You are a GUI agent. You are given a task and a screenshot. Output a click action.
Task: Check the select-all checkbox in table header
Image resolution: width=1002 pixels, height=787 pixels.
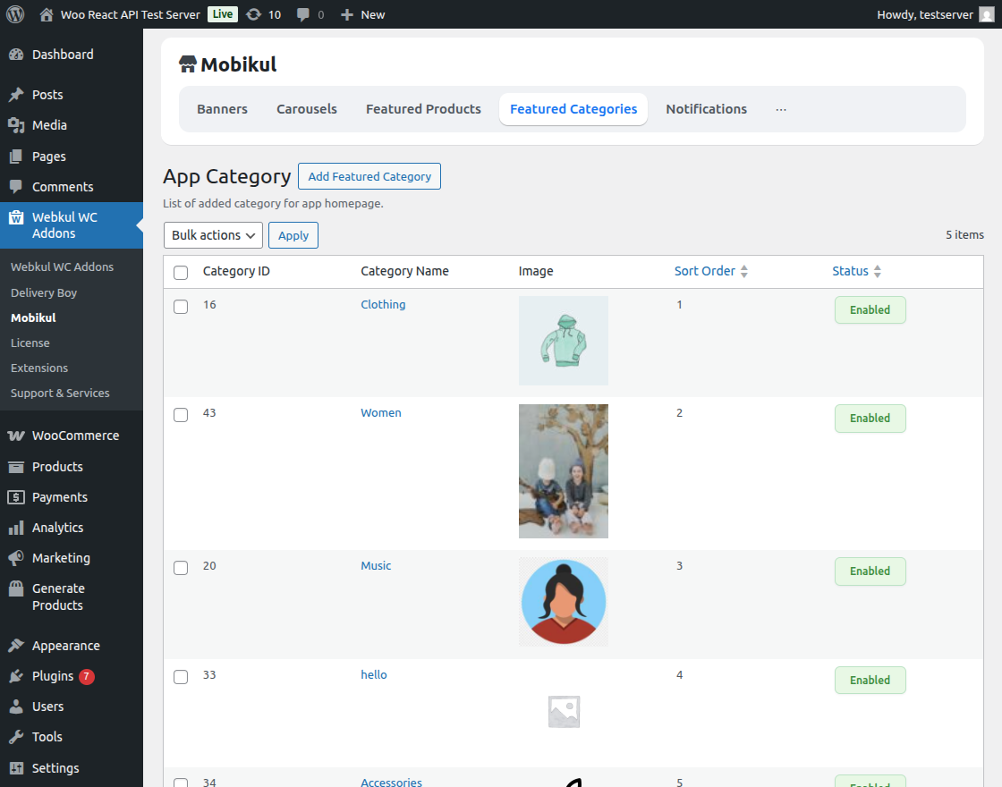click(181, 272)
